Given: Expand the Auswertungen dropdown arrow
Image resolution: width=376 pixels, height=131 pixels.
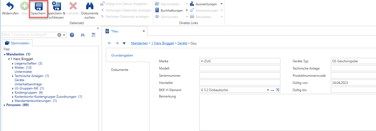Looking at the screenshot, I should point(221,4).
